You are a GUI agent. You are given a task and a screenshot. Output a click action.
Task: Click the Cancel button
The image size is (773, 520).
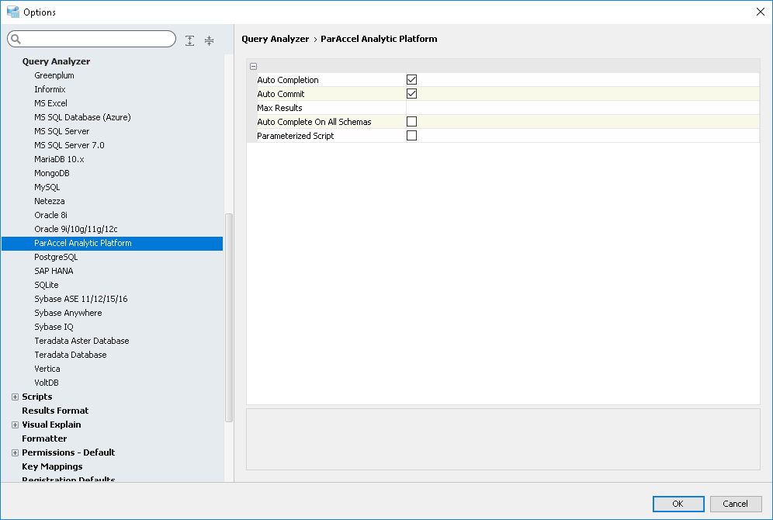tap(735, 504)
